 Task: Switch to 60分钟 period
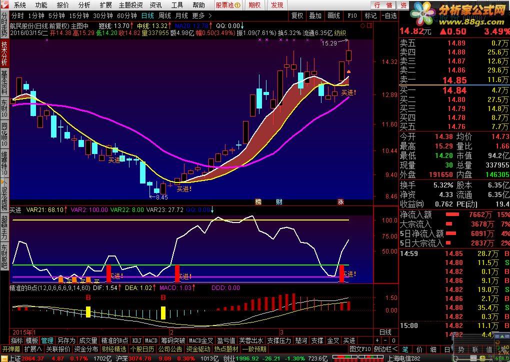point(127,15)
